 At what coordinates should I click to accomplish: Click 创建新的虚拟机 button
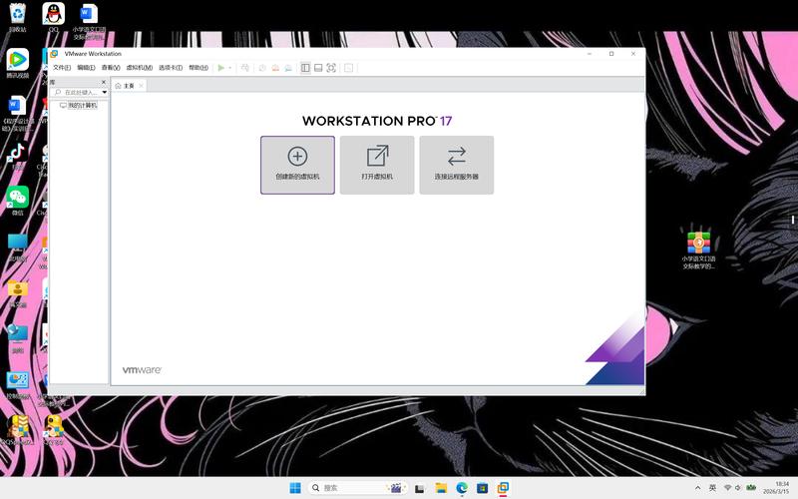coord(297,165)
